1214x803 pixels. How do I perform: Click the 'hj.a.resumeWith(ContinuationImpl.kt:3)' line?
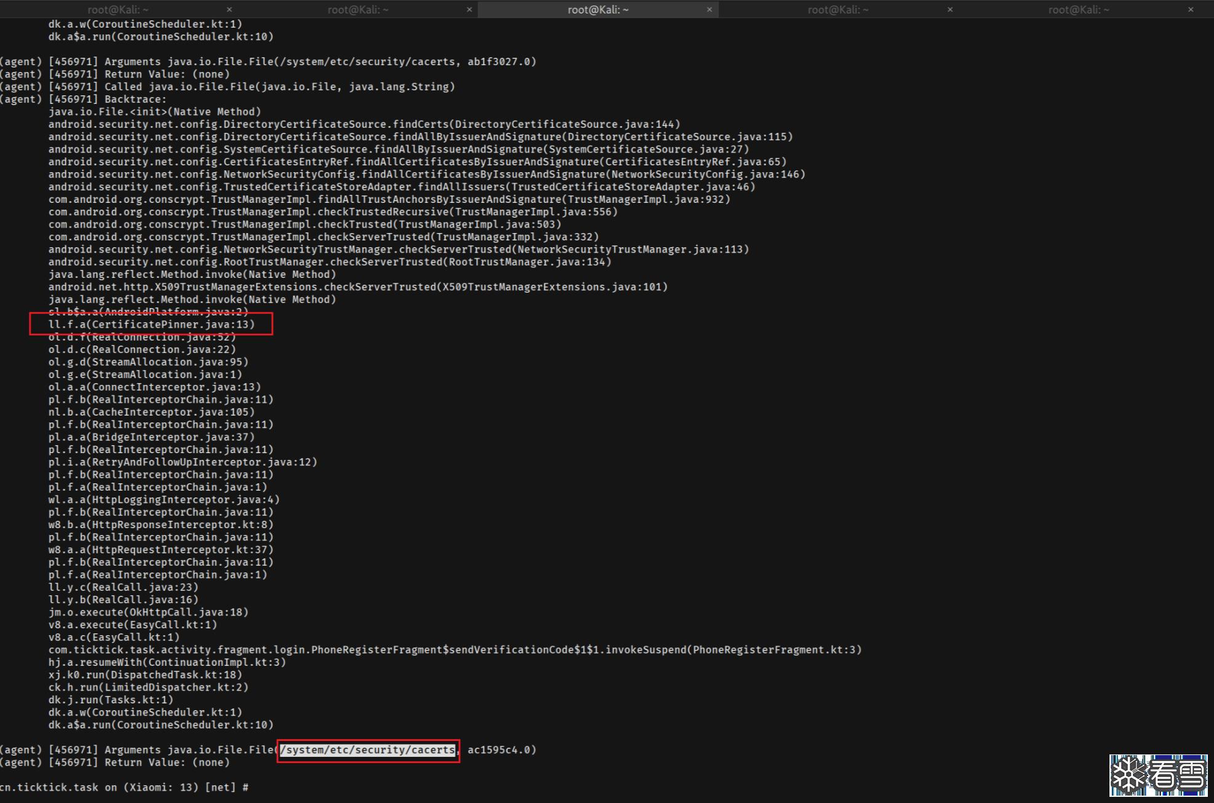[x=167, y=662]
